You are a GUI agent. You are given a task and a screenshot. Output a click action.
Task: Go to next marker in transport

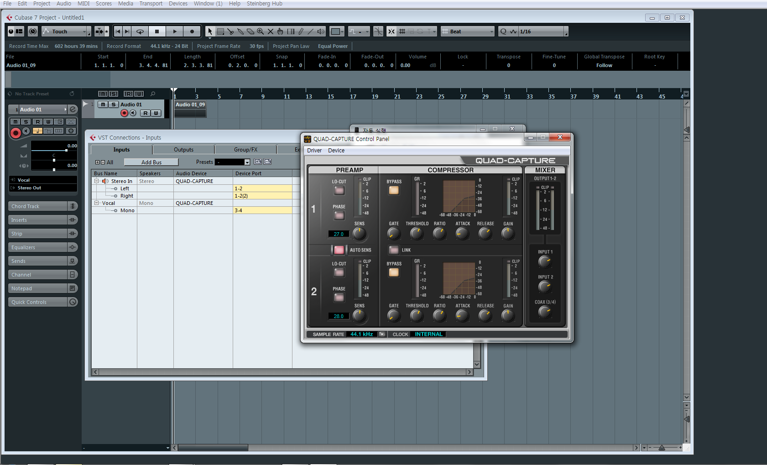click(127, 31)
